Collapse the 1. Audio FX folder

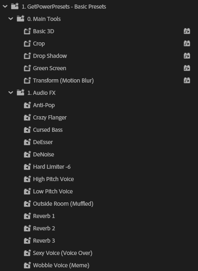pyautogui.click(x=11, y=93)
